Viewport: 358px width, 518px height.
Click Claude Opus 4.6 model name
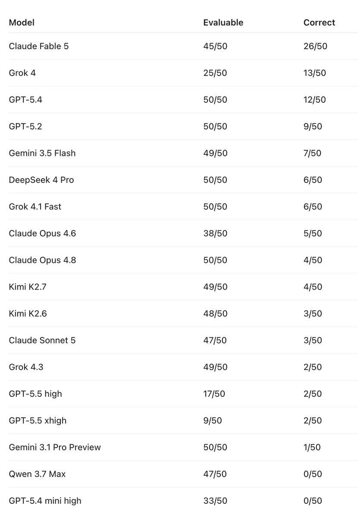[42, 234]
